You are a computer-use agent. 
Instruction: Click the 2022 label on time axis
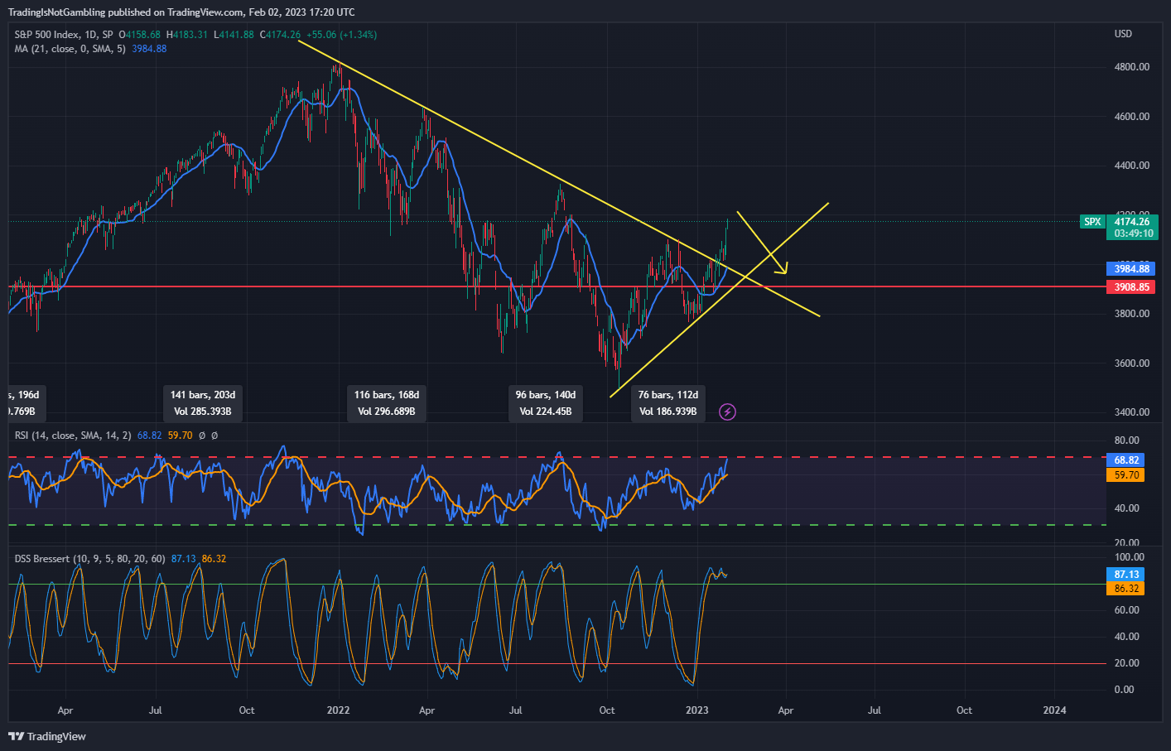(x=338, y=710)
